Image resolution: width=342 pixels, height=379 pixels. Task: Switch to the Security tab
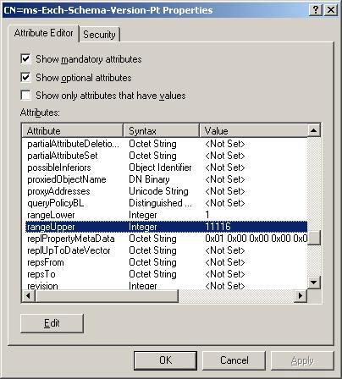99,35
